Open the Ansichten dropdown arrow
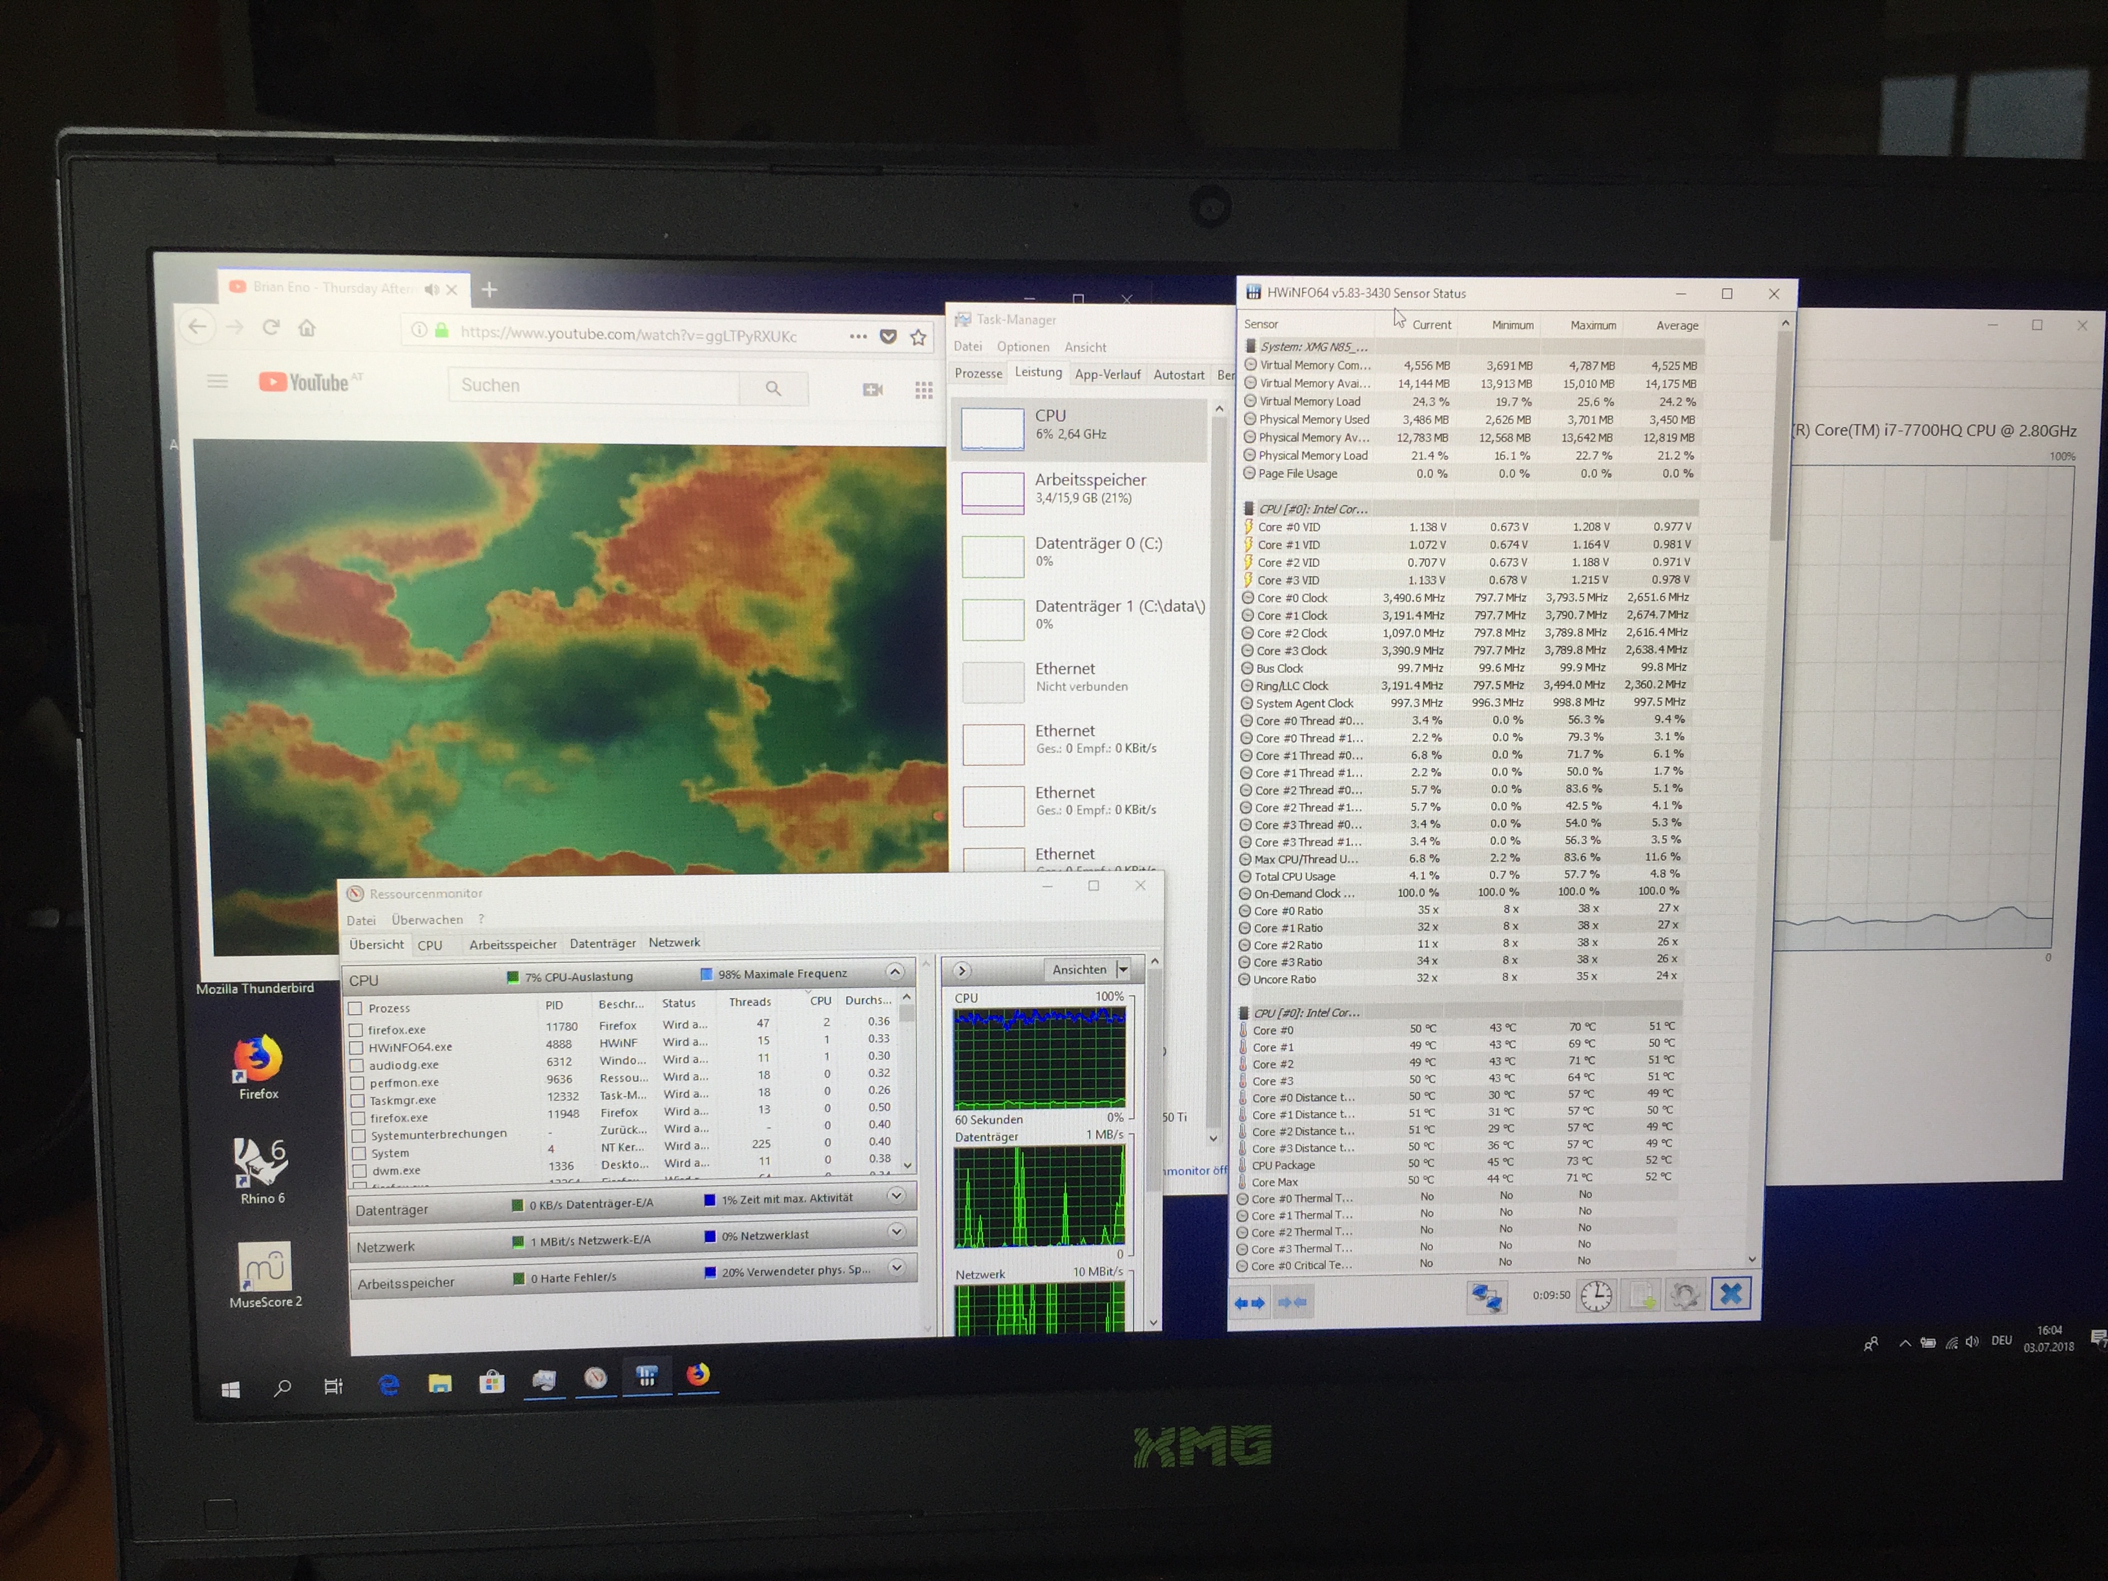This screenshot has width=2108, height=1581. 1122,969
